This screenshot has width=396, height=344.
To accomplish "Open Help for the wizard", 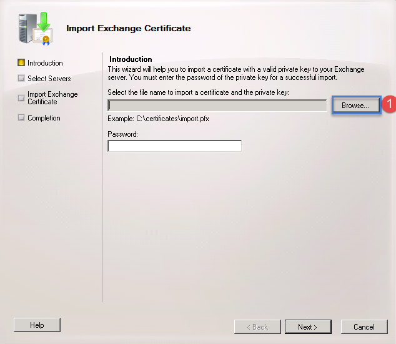I will pyautogui.click(x=37, y=325).
